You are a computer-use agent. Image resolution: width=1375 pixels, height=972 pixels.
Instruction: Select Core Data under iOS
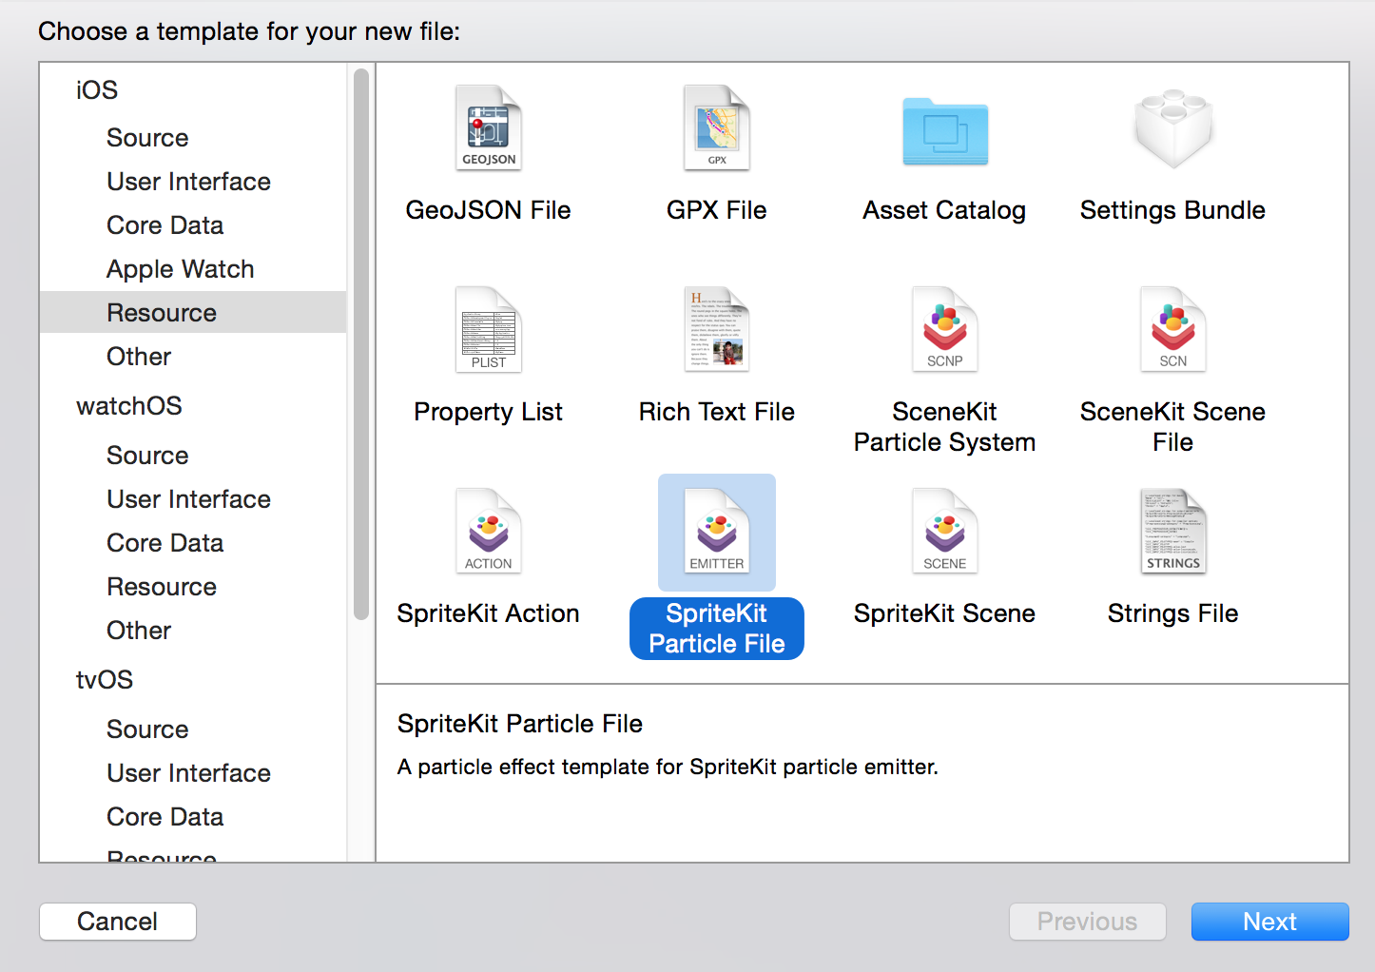(x=165, y=225)
